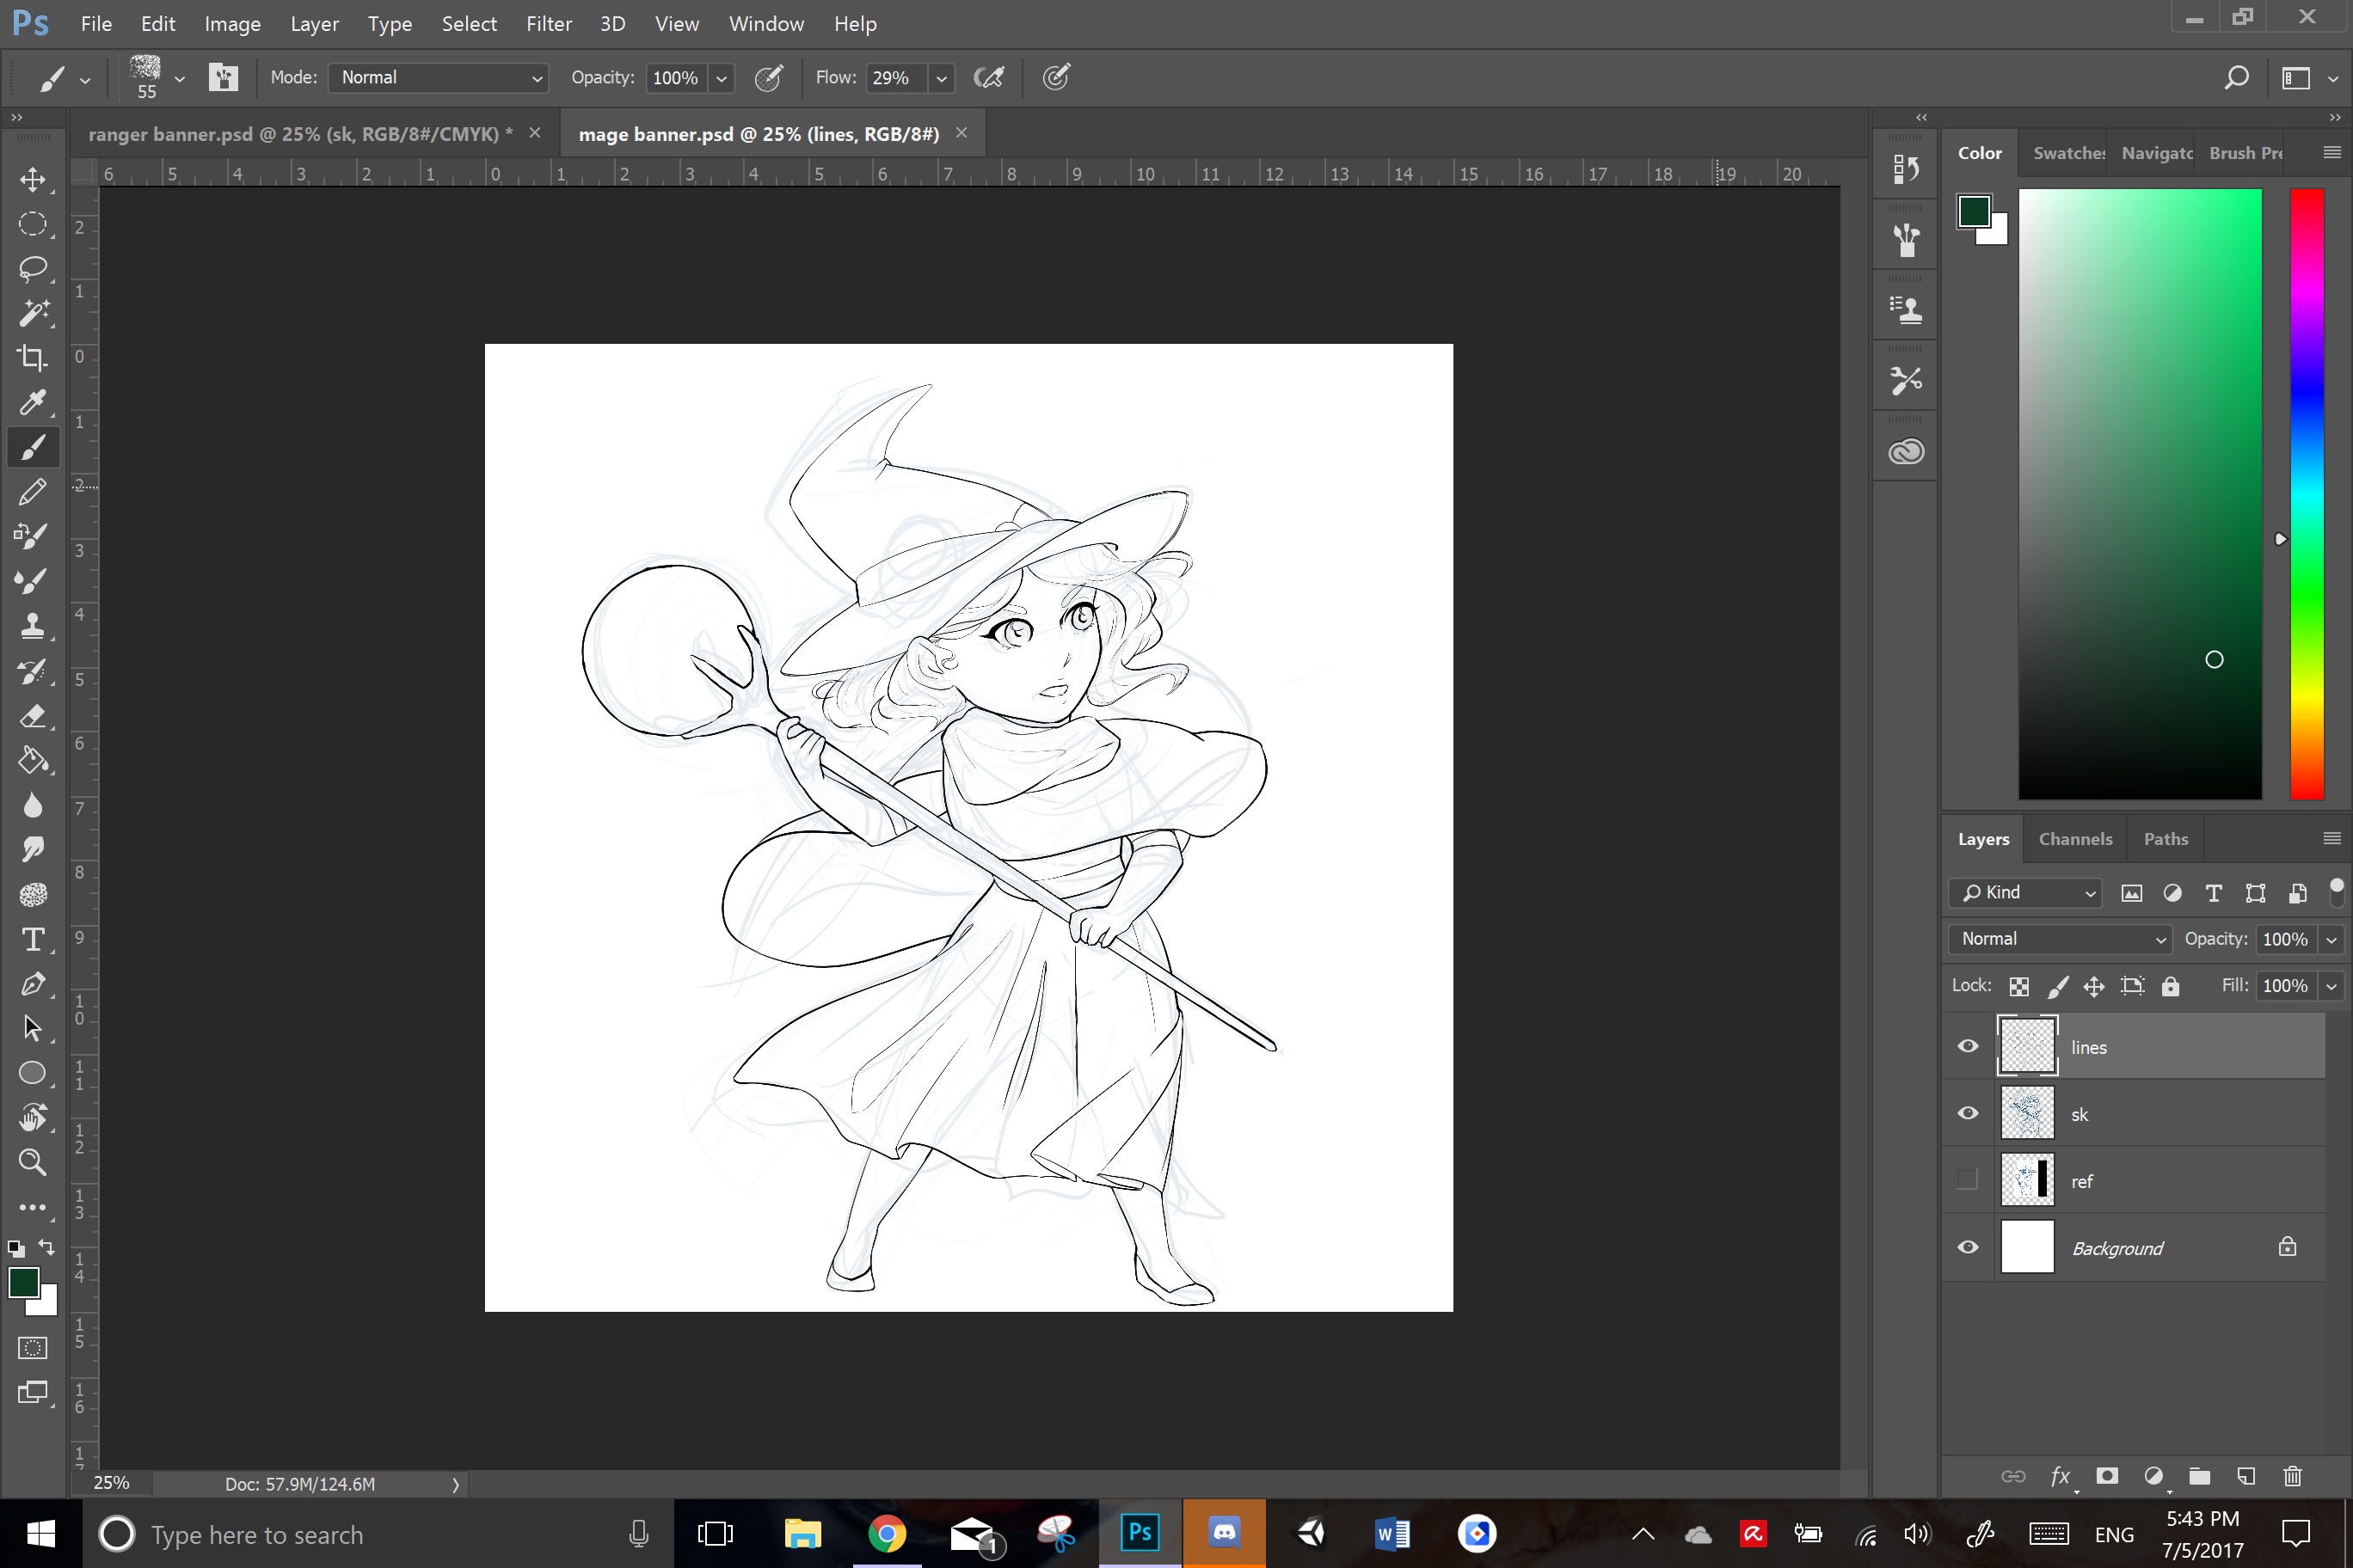Image resolution: width=2353 pixels, height=1568 pixels.
Task: Open the Image menu
Action: [x=232, y=23]
